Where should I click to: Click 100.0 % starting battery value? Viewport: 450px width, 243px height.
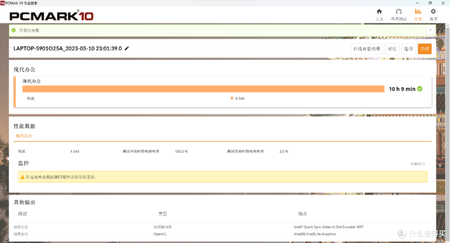pos(181,152)
